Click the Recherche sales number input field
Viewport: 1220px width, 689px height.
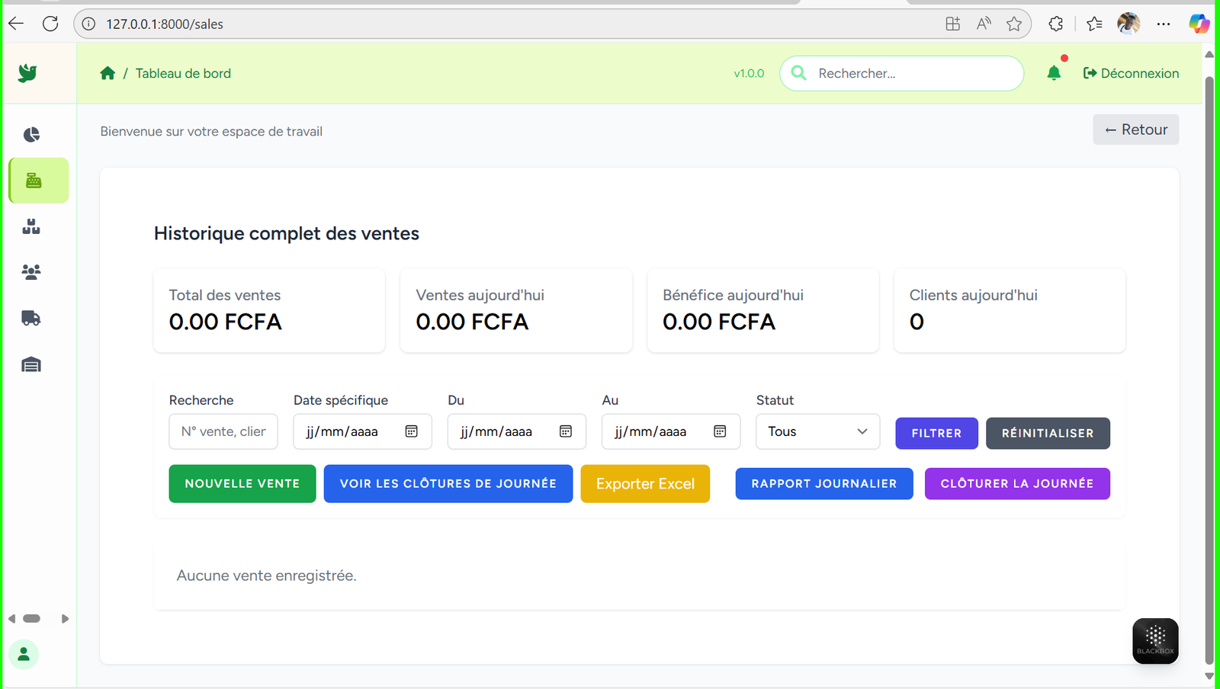(x=223, y=431)
